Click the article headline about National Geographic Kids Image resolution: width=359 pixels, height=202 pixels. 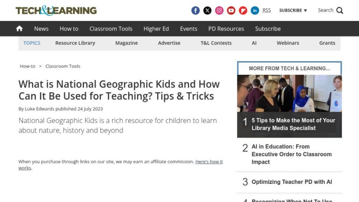[119, 90]
